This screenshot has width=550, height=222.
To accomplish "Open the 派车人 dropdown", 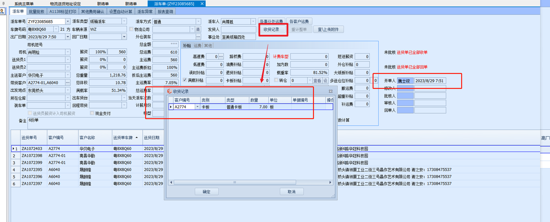I will (x=253, y=21).
